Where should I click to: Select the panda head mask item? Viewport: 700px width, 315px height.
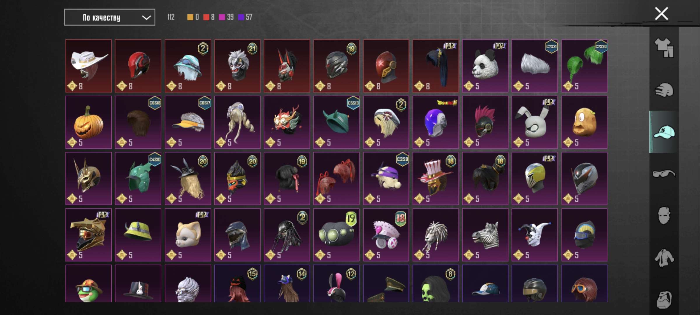(x=485, y=66)
